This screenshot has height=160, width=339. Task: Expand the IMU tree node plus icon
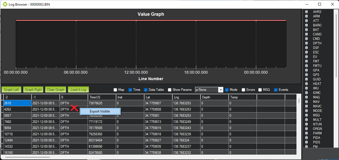coord(306,88)
